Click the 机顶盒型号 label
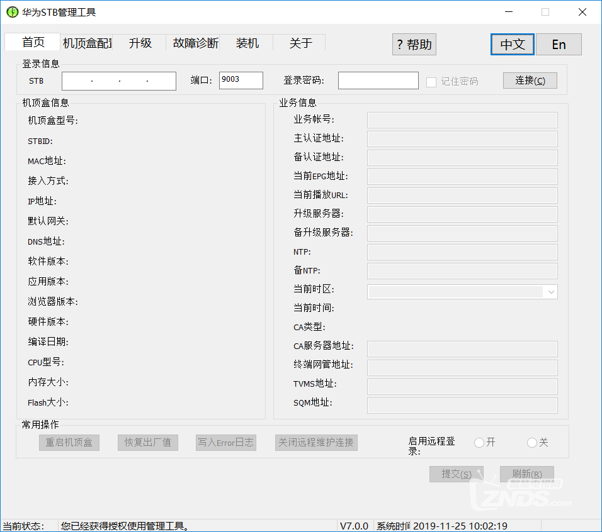The image size is (602, 532). click(53, 121)
